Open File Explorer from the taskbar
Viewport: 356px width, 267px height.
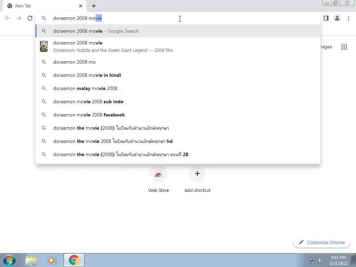[31, 260]
